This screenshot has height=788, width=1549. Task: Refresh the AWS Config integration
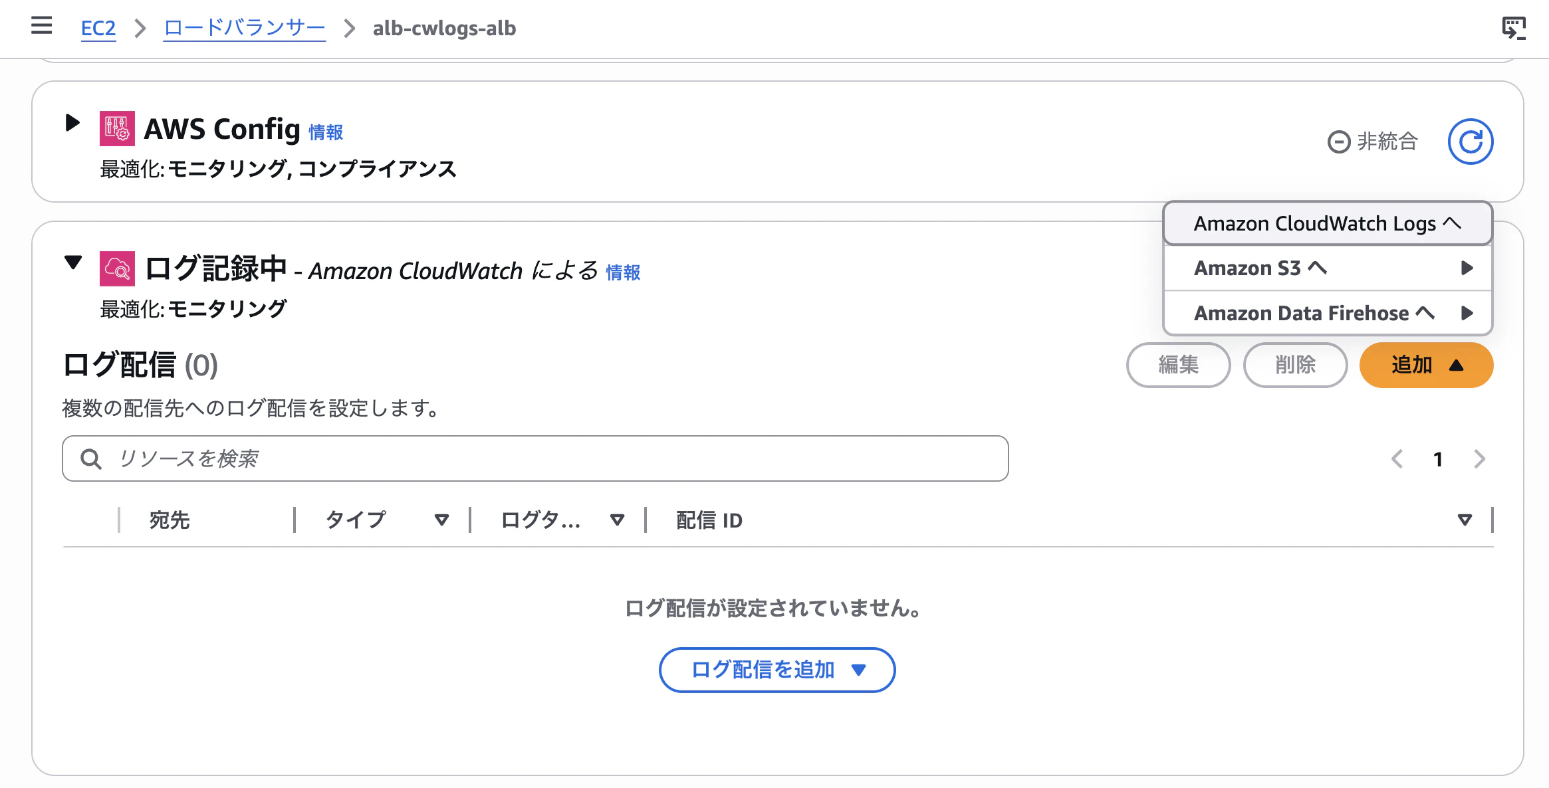tap(1471, 142)
